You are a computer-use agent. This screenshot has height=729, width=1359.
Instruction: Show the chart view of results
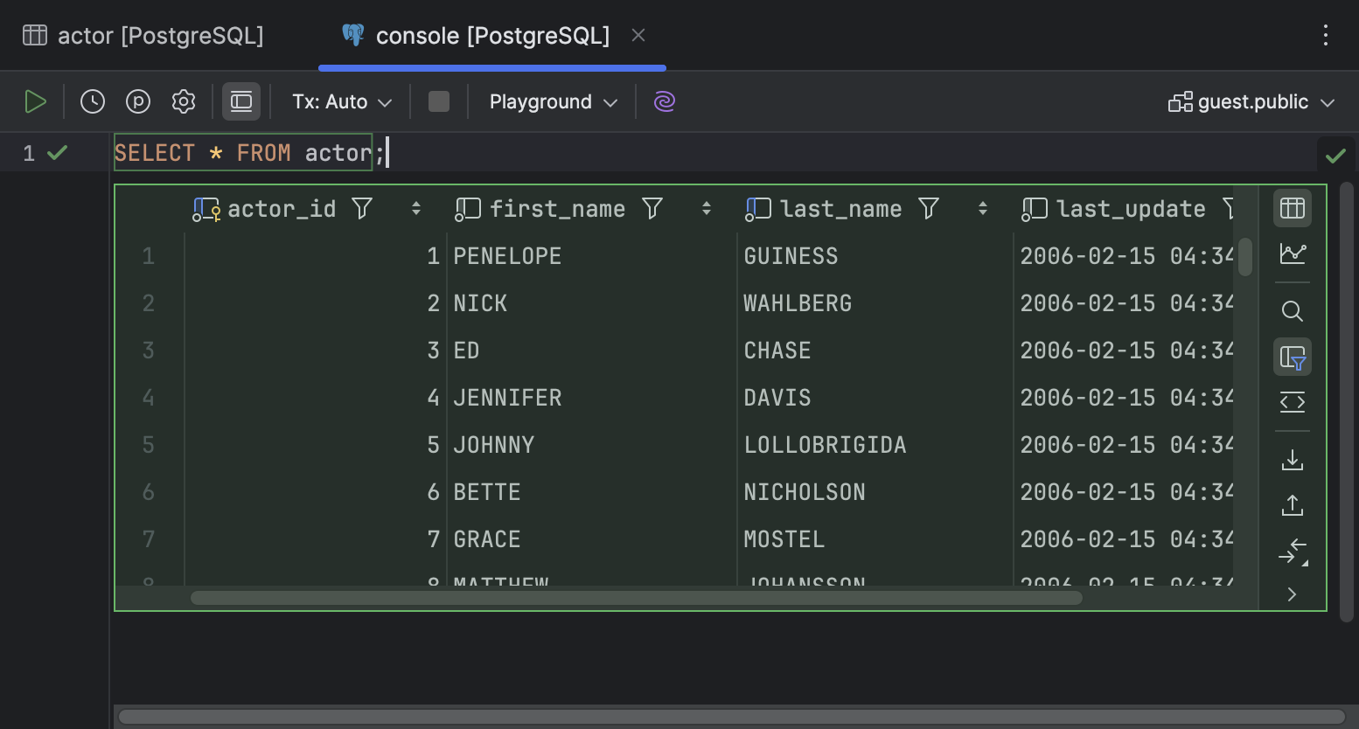click(x=1292, y=253)
